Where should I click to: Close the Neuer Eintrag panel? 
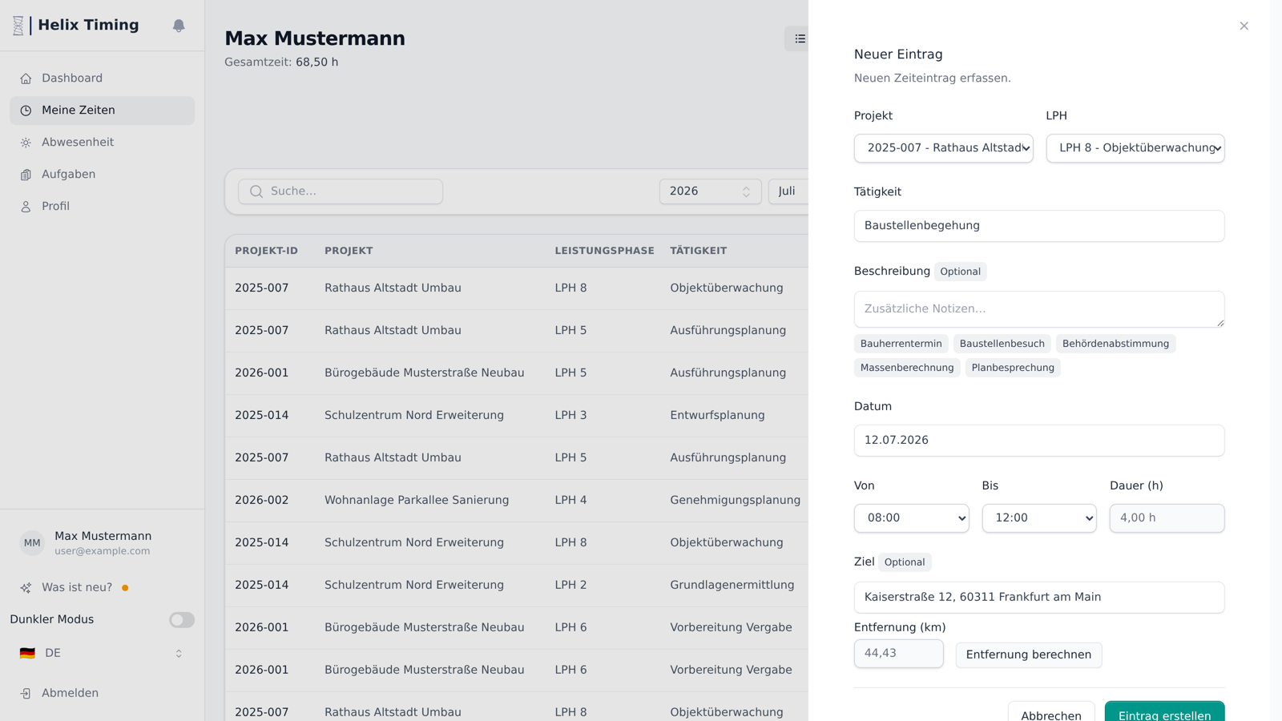1244,26
